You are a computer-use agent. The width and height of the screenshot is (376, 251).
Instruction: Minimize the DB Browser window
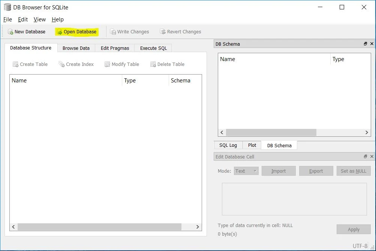click(320, 7)
